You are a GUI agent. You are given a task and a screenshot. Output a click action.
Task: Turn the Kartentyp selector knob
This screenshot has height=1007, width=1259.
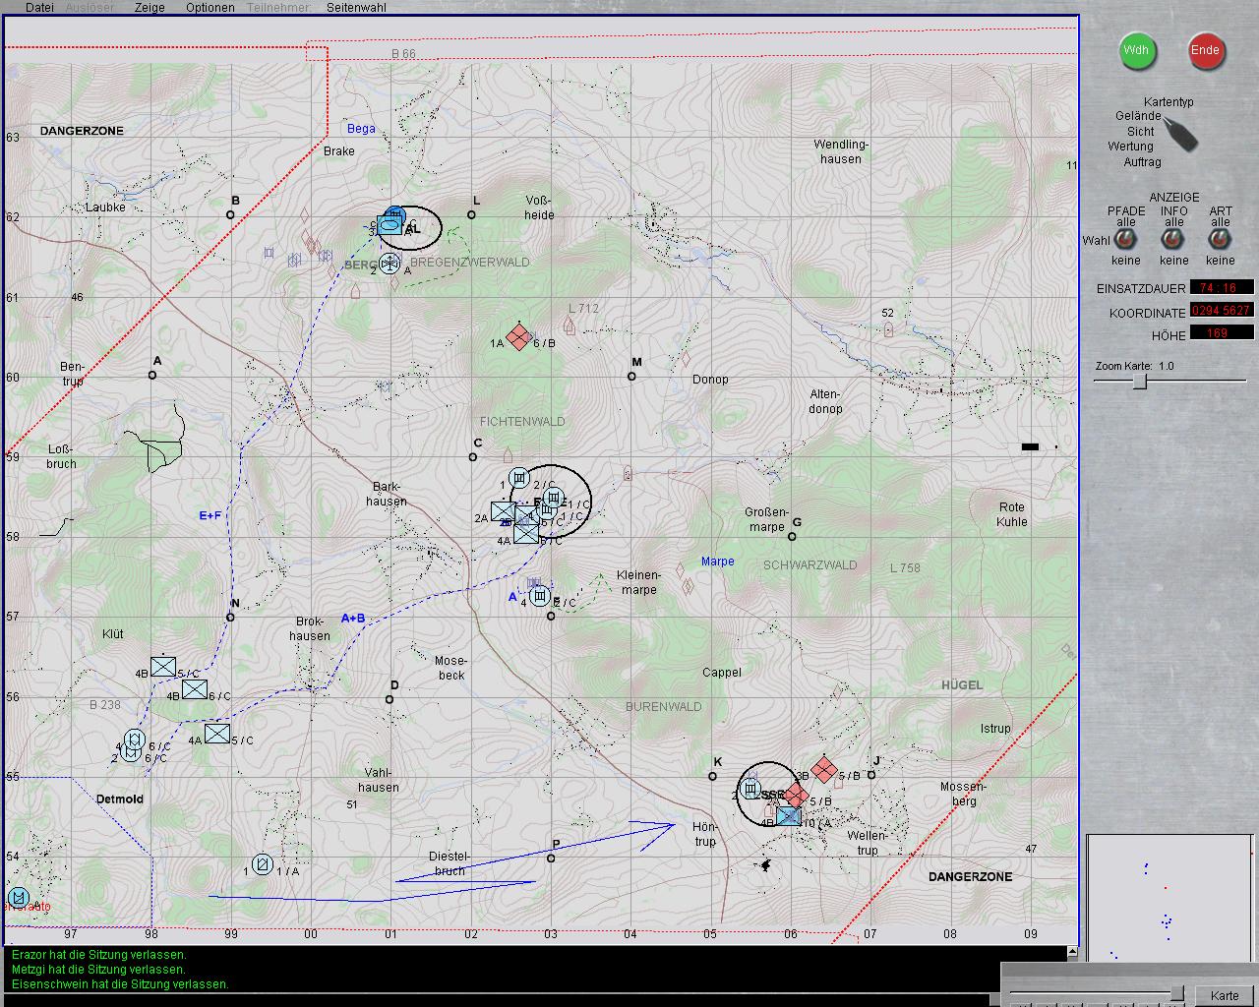point(1180,133)
